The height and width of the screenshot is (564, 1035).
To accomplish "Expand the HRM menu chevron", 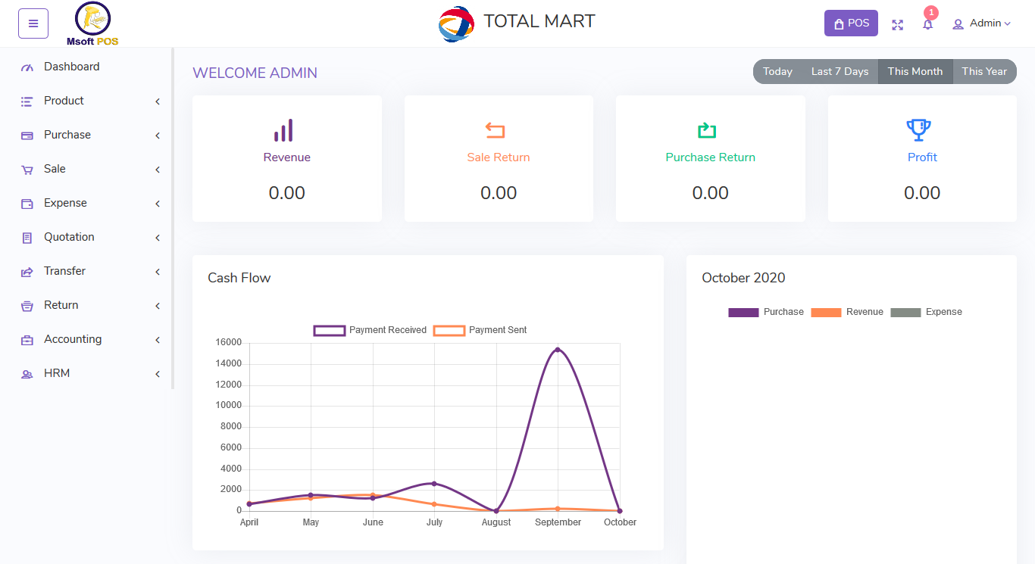I will click(158, 374).
